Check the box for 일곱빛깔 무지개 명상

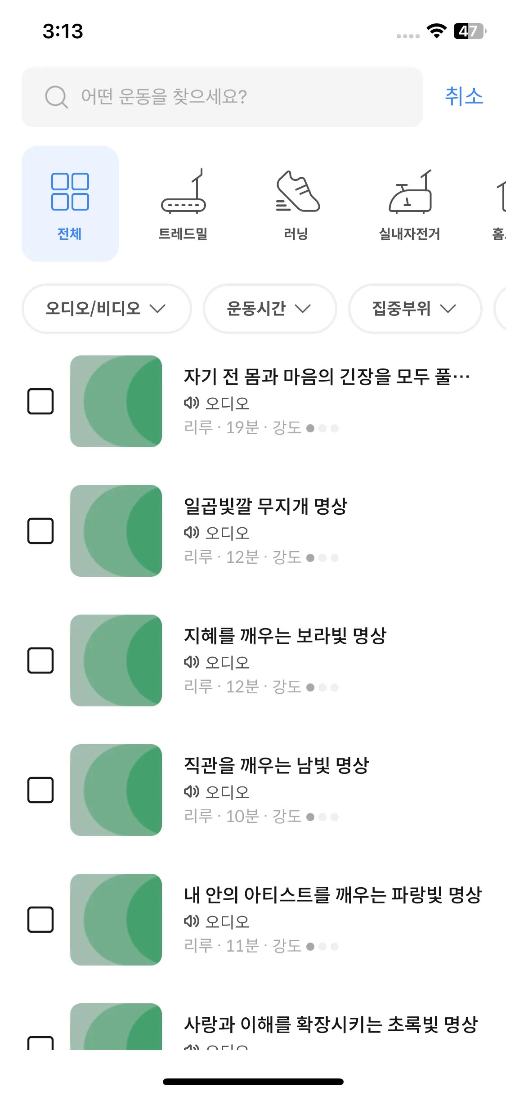click(x=40, y=531)
